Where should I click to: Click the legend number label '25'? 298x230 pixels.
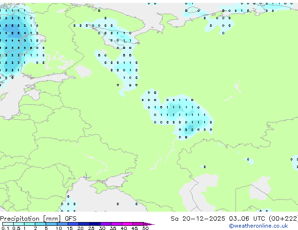click(91, 228)
